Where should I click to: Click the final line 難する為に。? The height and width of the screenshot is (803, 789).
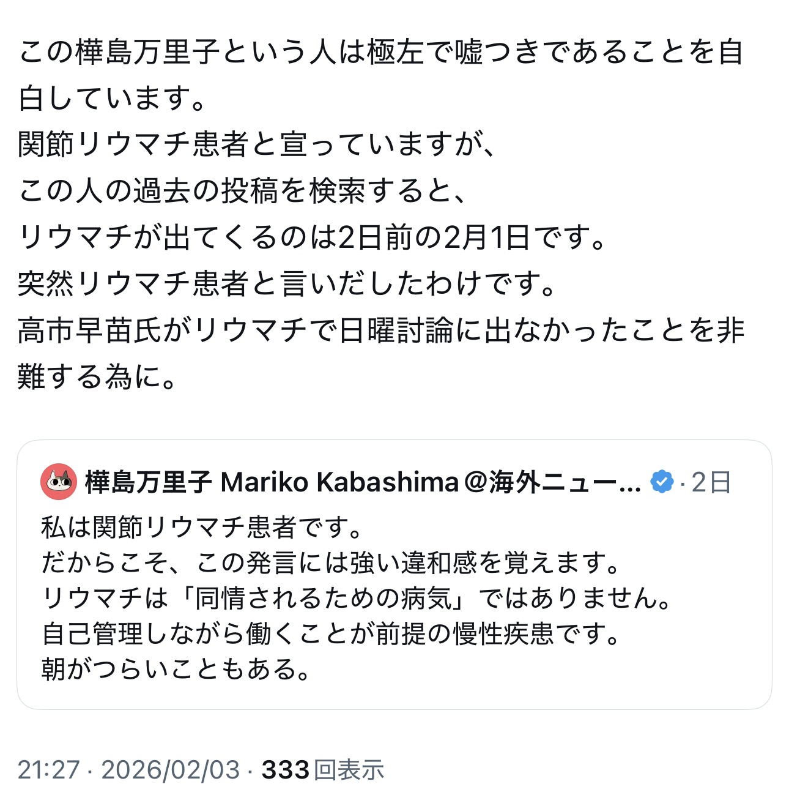98,376
